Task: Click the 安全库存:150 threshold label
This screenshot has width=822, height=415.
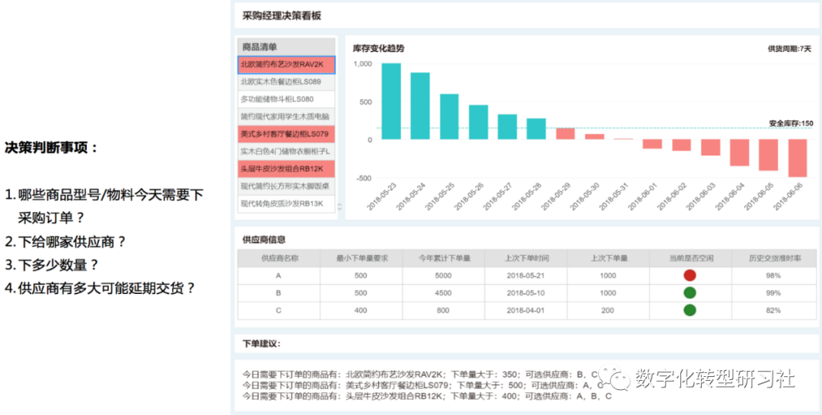Action: click(790, 123)
